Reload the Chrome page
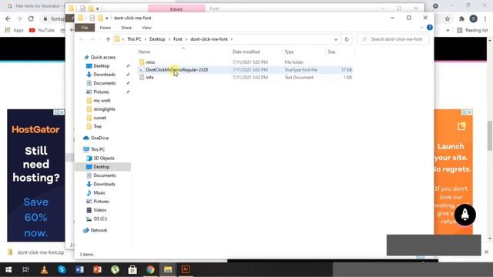This screenshot has height=277, width=493. pos(31,18)
